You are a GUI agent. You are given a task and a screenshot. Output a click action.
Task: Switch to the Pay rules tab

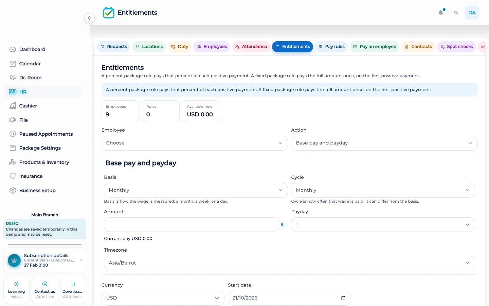(x=331, y=47)
